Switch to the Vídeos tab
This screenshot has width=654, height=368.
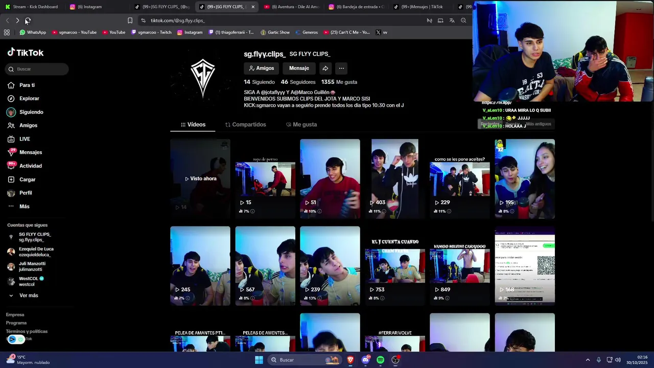click(x=193, y=125)
